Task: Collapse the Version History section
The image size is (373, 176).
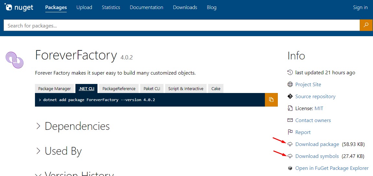Action: click(74, 174)
